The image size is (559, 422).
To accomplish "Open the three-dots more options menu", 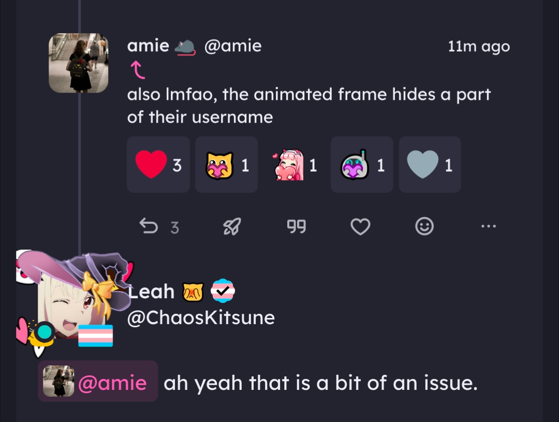I will [x=488, y=226].
